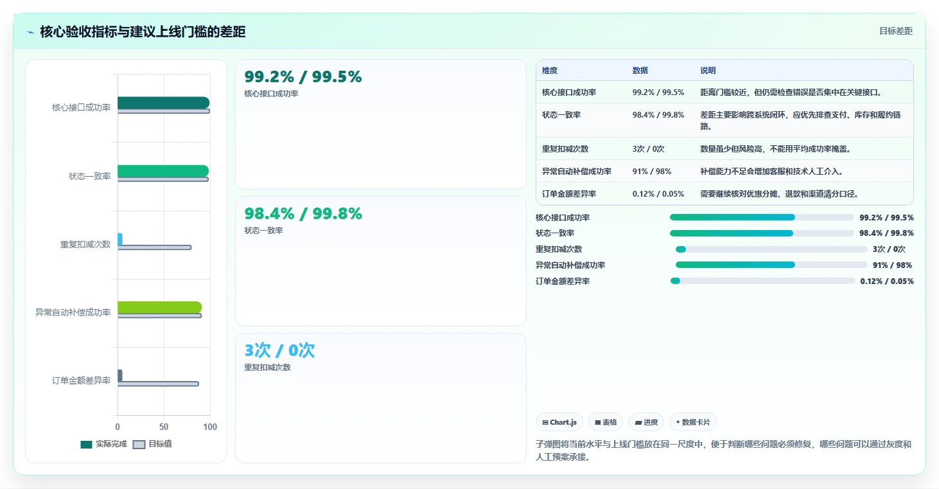The width and height of the screenshot is (939, 489).
Task: Click the 重复扣减次数 caption in data card
Action: (267, 368)
